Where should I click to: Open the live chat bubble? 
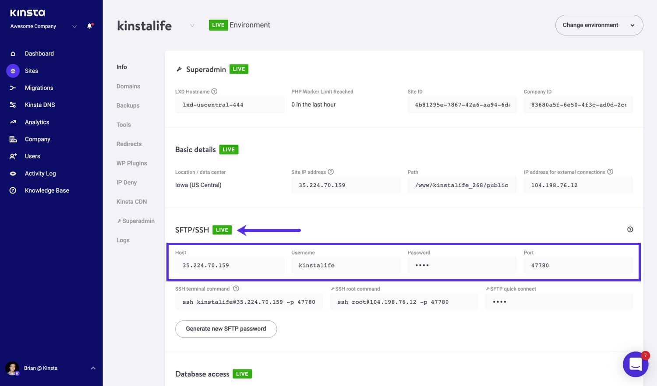point(636,364)
